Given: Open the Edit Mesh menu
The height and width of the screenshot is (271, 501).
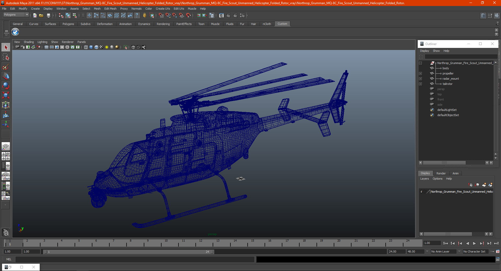Looking at the screenshot, I should (110, 9).
